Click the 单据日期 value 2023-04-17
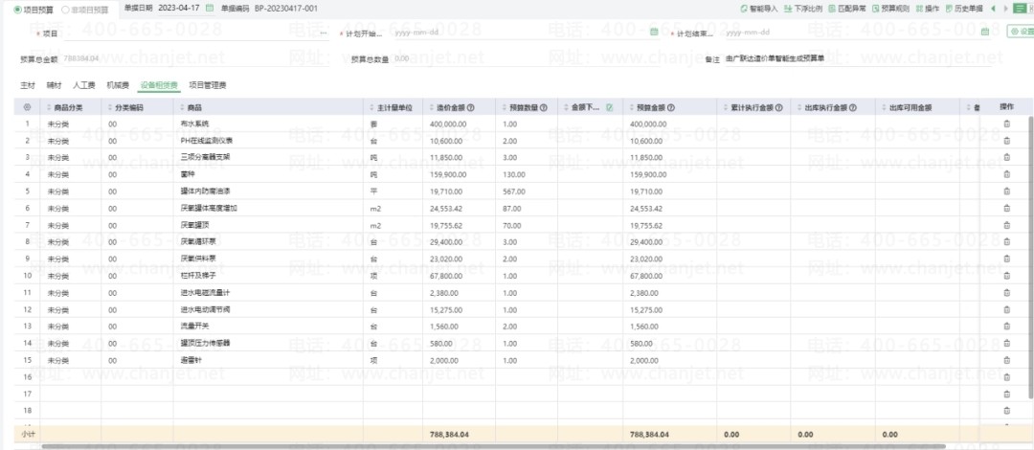1034x450 pixels. [179, 9]
